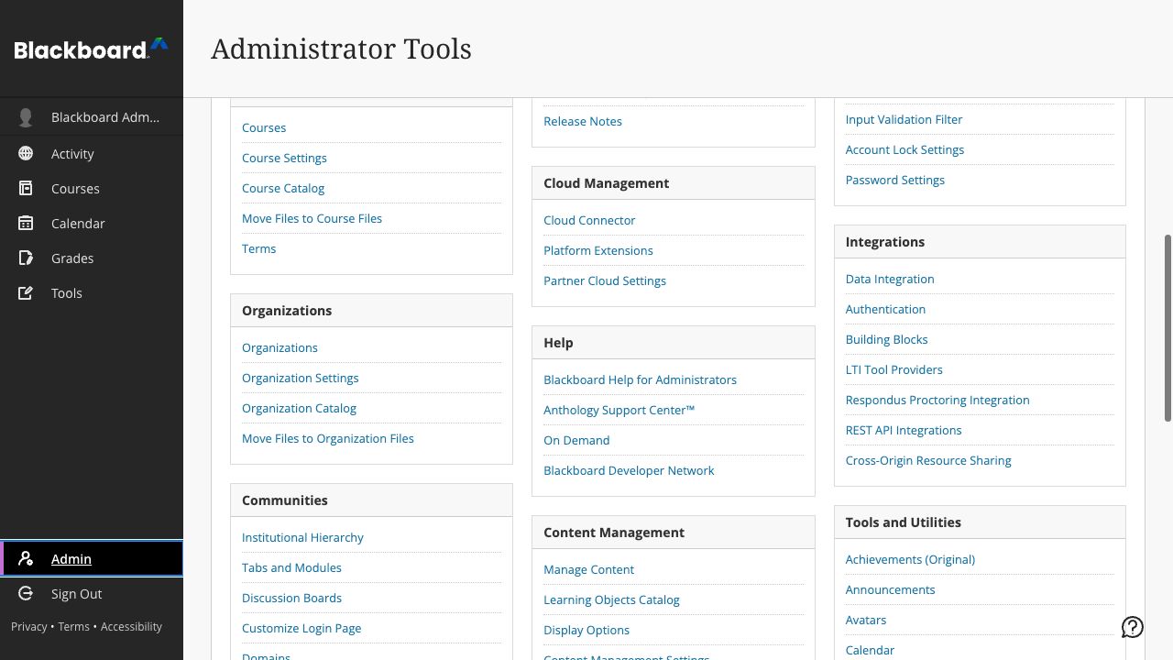Open Partner Cloud Settings
This screenshot has width=1173, height=660.
point(605,280)
